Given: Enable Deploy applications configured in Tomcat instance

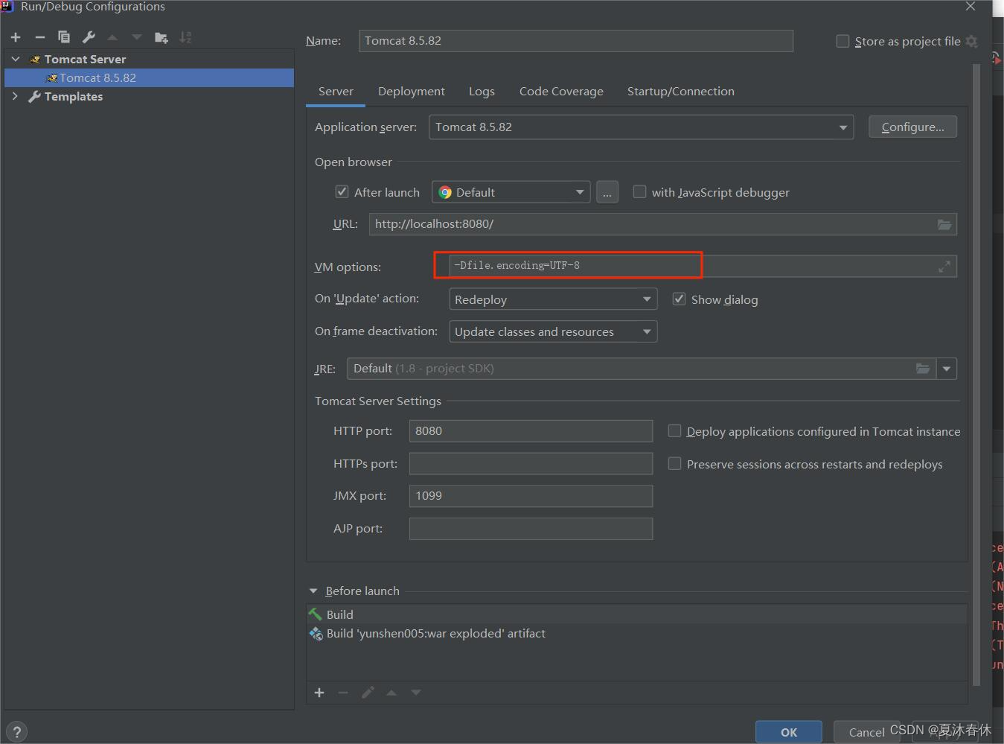Looking at the screenshot, I should pyautogui.click(x=674, y=430).
